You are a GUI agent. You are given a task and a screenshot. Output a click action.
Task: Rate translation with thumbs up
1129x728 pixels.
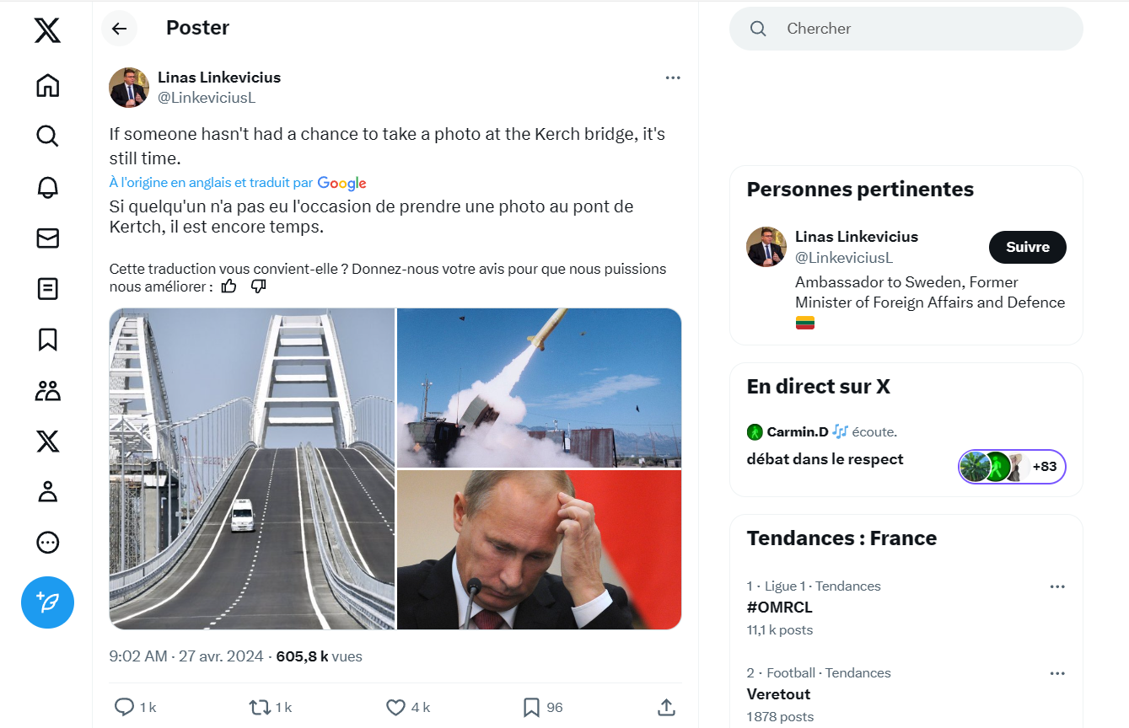click(x=228, y=286)
